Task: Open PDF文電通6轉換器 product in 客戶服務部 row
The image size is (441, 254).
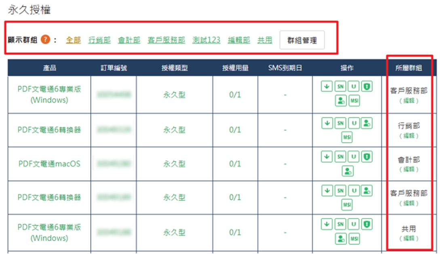Action: tap(49, 197)
